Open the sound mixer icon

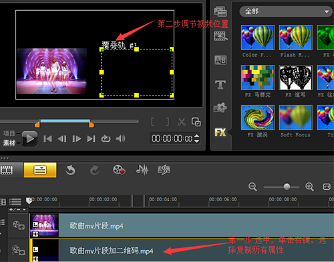(142, 170)
